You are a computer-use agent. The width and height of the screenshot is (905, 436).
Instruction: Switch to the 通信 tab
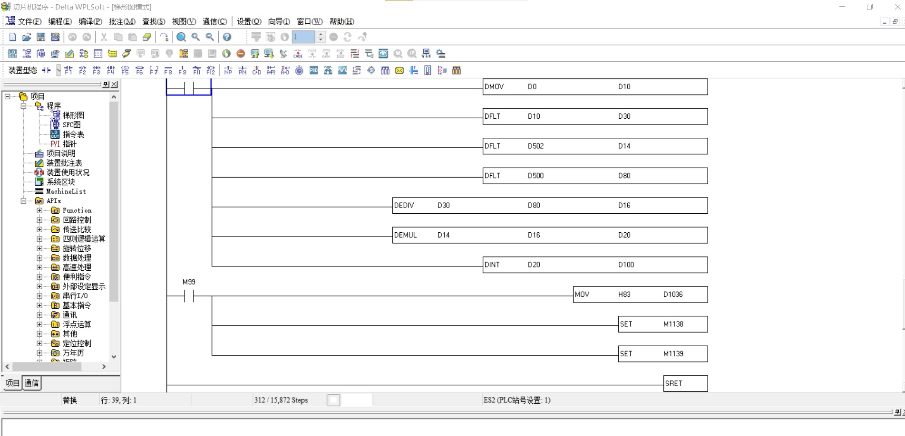[31, 383]
